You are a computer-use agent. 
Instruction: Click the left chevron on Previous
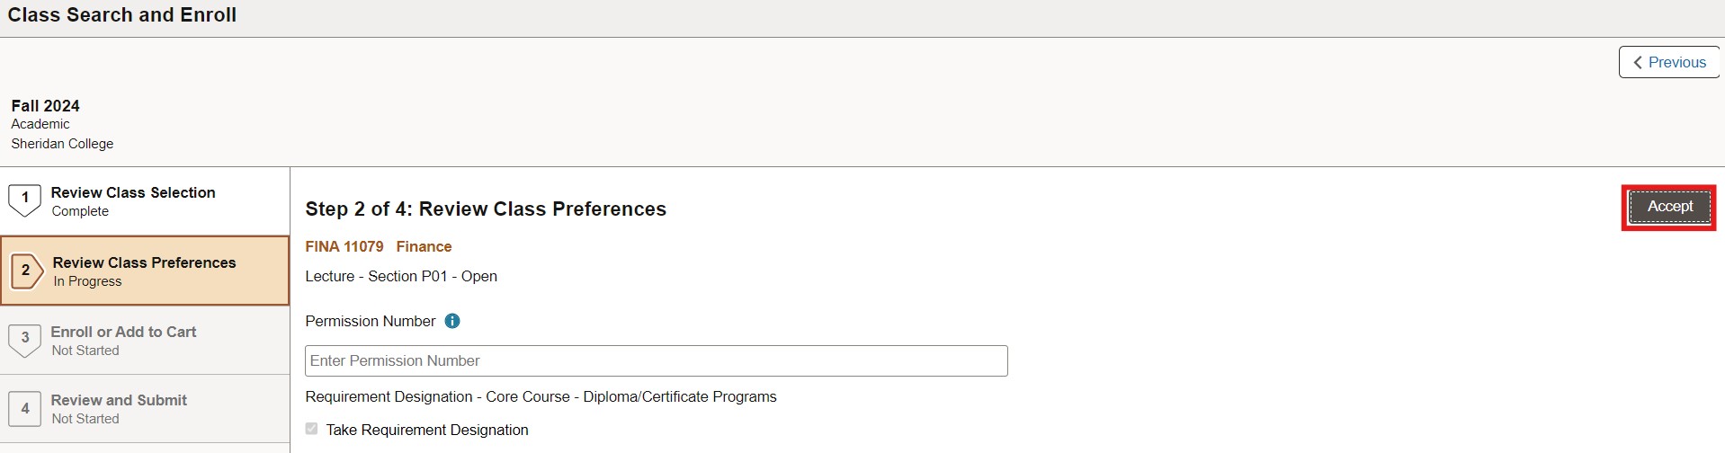(1638, 63)
